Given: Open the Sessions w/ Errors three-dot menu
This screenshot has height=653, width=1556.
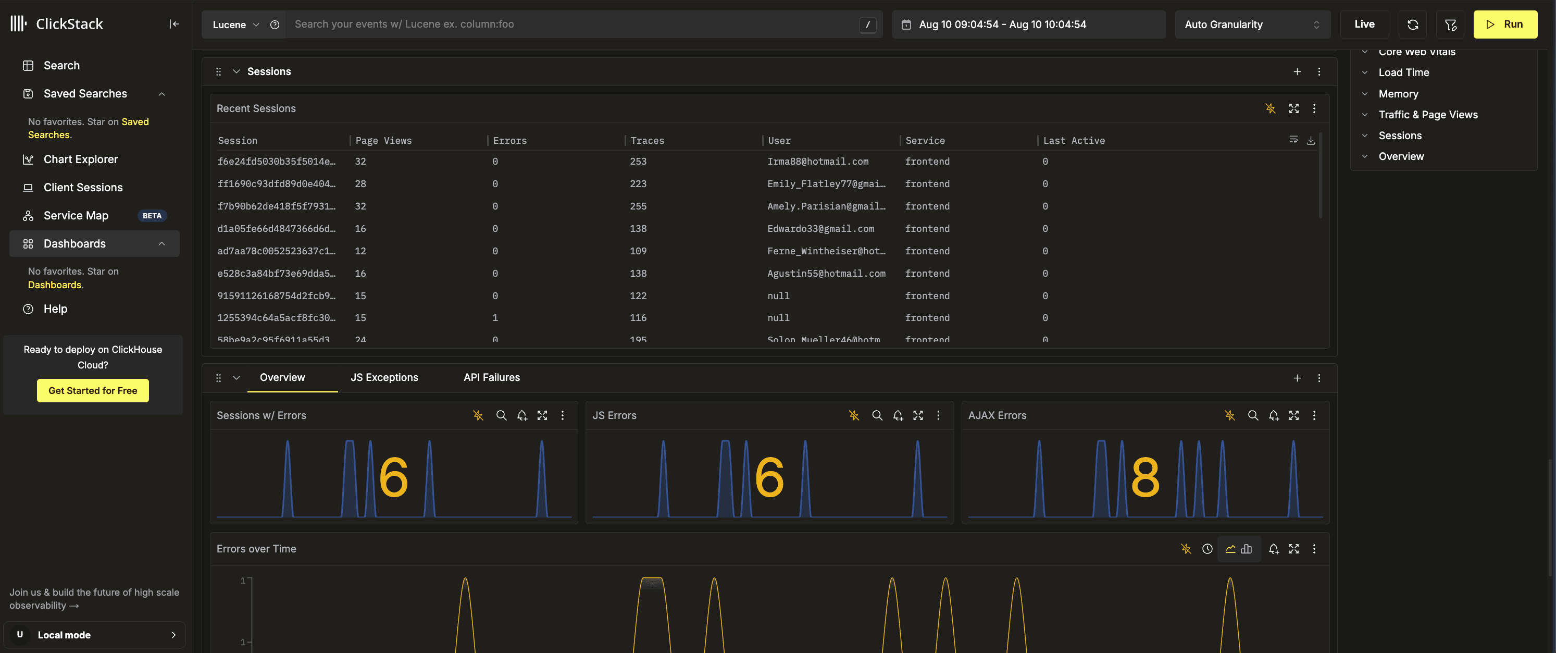Looking at the screenshot, I should [563, 415].
